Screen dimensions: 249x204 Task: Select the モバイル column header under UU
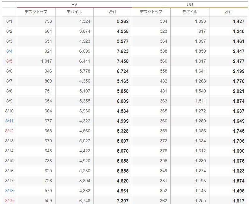pos(190,12)
